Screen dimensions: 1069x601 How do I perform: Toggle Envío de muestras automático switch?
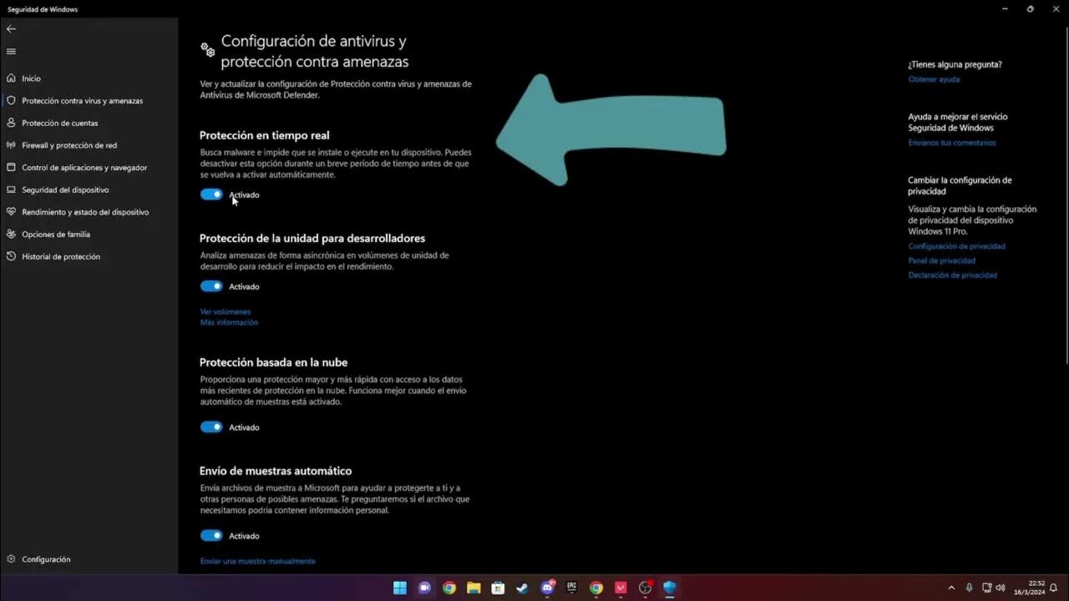click(x=211, y=536)
